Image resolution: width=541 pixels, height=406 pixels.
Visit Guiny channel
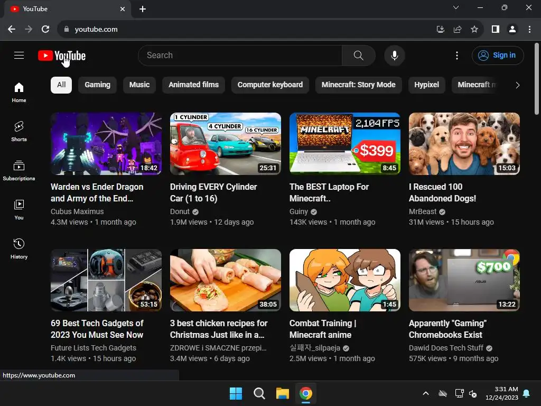coord(299,211)
